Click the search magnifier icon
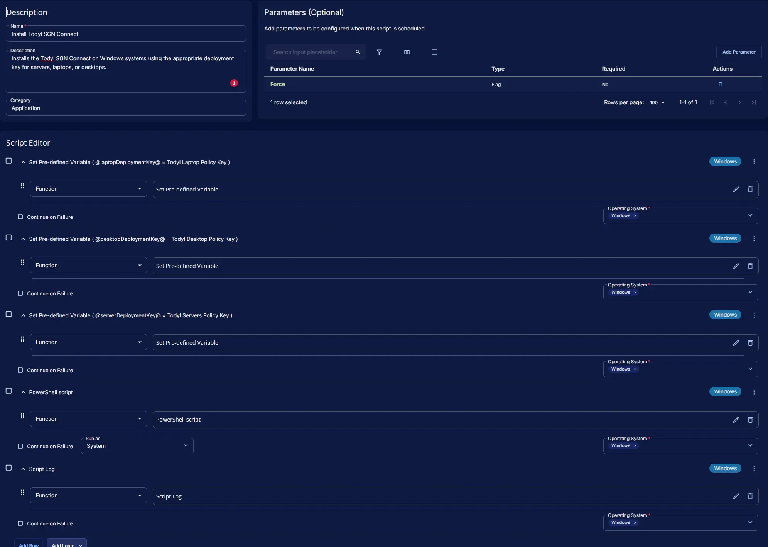 point(358,52)
